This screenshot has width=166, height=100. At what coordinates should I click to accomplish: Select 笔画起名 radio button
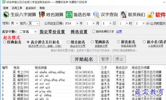(92, 42)
